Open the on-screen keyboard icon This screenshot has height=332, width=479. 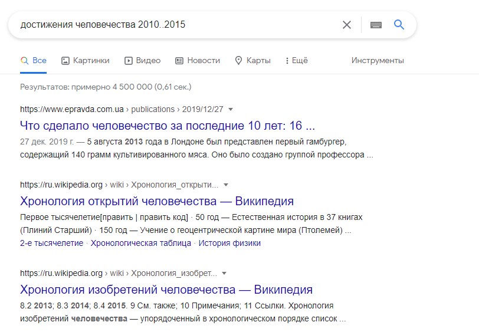point(376,25)
